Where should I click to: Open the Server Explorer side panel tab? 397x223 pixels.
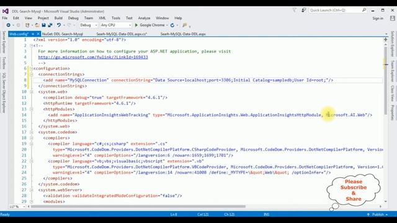(4, 42)
